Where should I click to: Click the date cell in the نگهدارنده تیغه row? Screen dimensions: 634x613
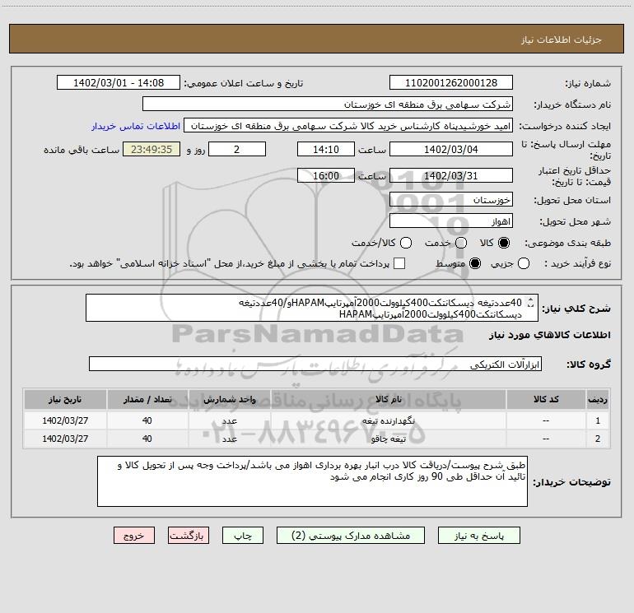65,420
